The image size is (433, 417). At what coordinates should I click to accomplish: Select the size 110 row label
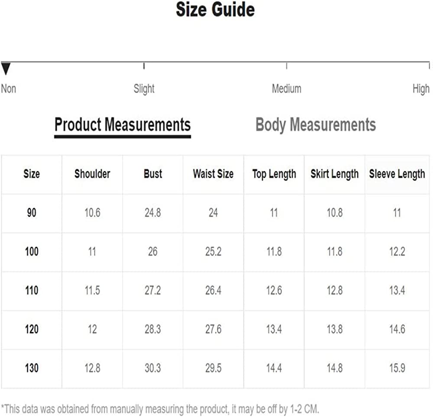[32, 290]
